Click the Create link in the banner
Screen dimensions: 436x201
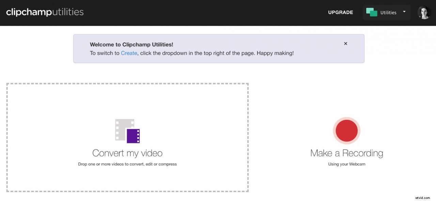129,53
